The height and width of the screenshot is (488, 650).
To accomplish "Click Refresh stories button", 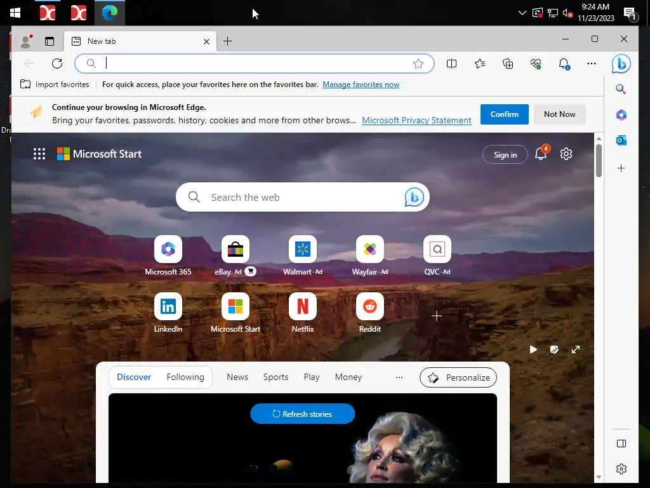I will coord(303,414).
